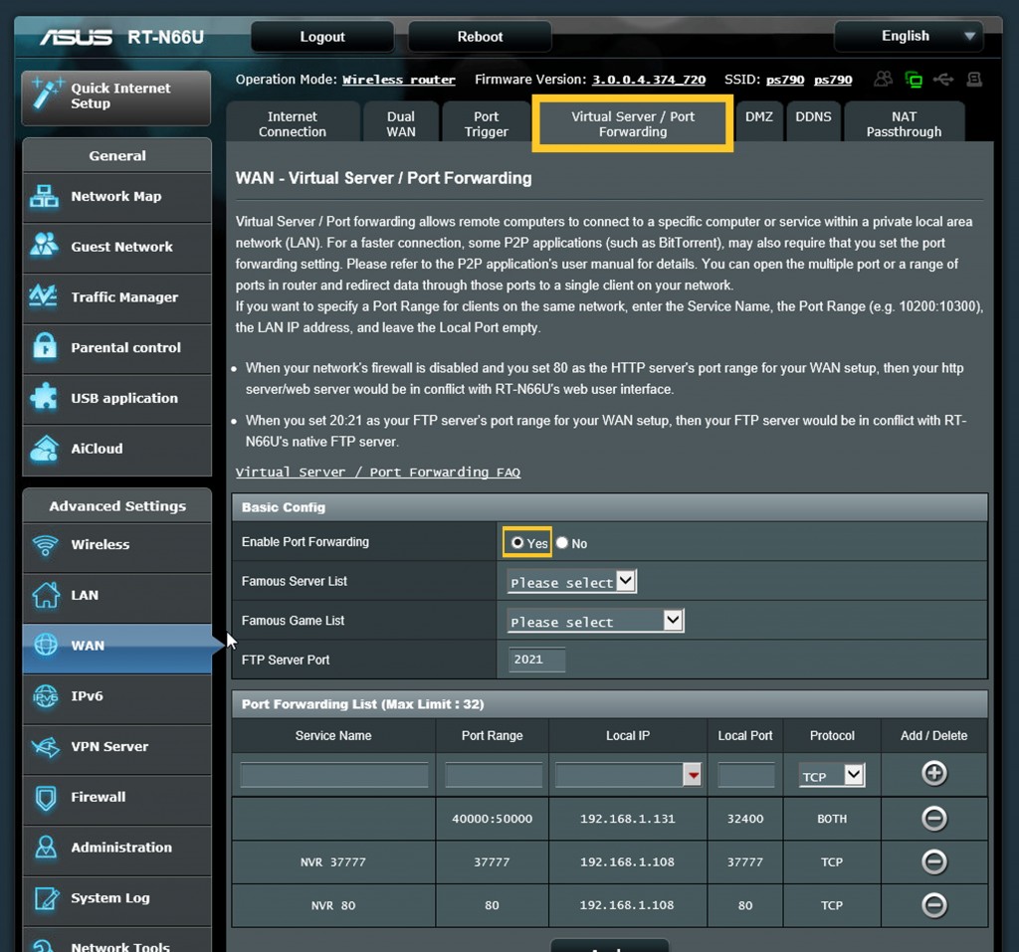
Task: Click the guest clients status icon
Action: pos(883,80)
